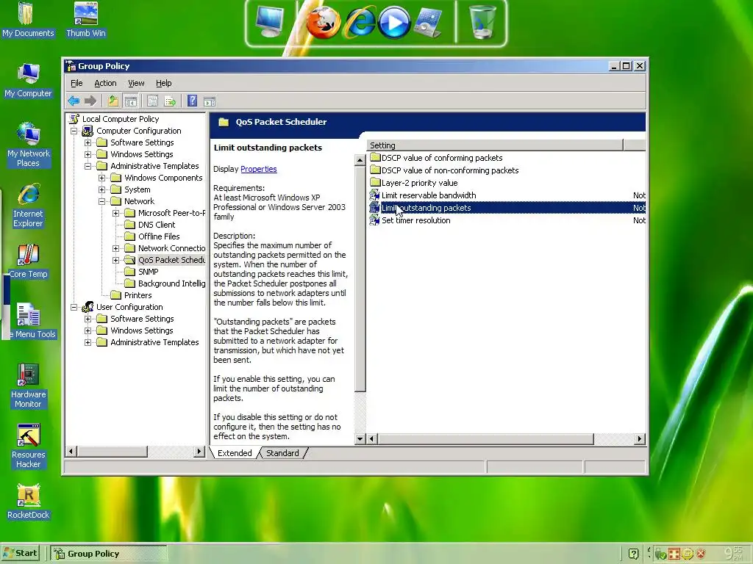Open My Documents desktop icon
This screenshot has height=564, width=753.
[28, 20]
